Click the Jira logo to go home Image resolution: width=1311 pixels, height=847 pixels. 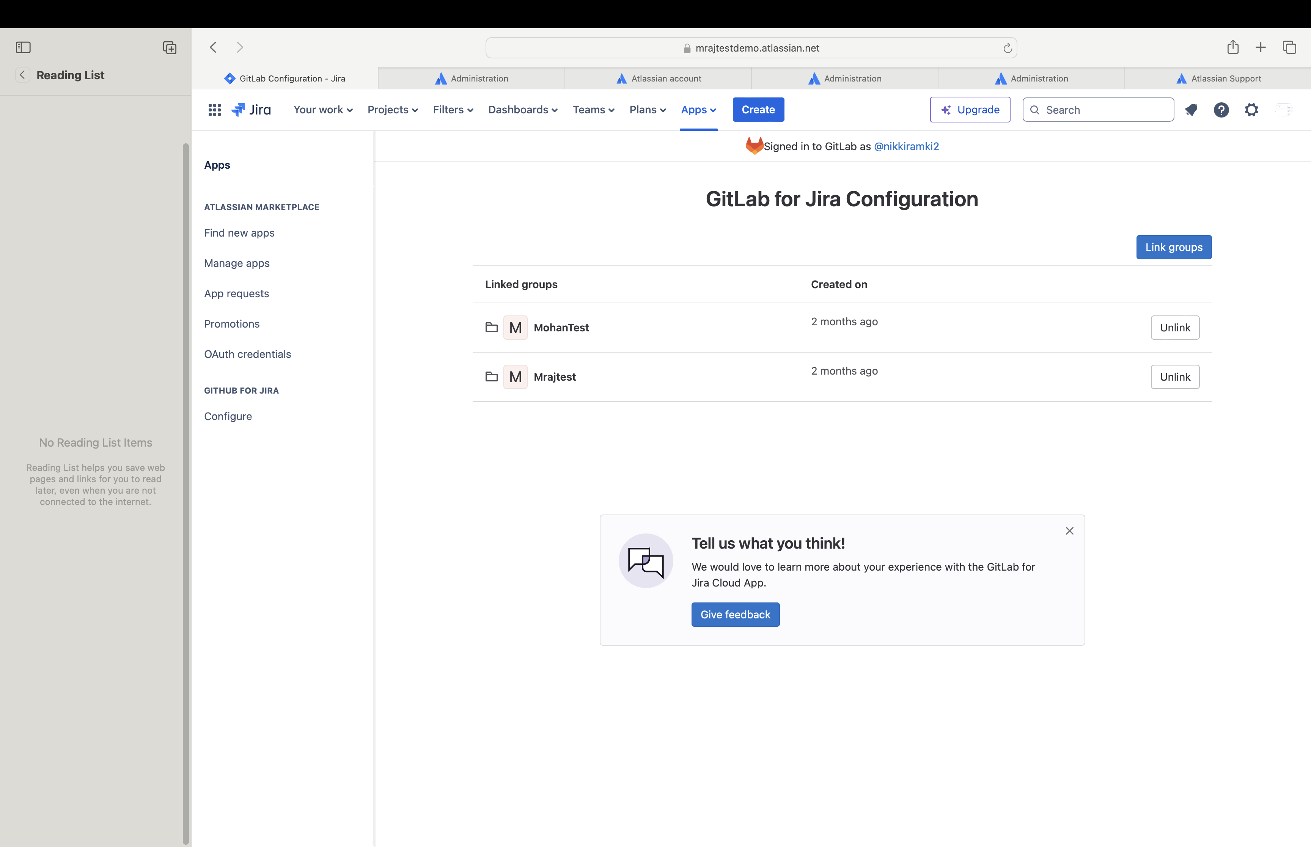click(x=251, y=110)
